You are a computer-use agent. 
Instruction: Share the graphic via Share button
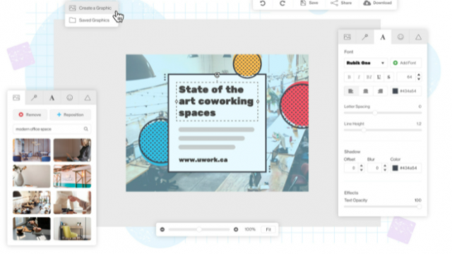(341, 3)
